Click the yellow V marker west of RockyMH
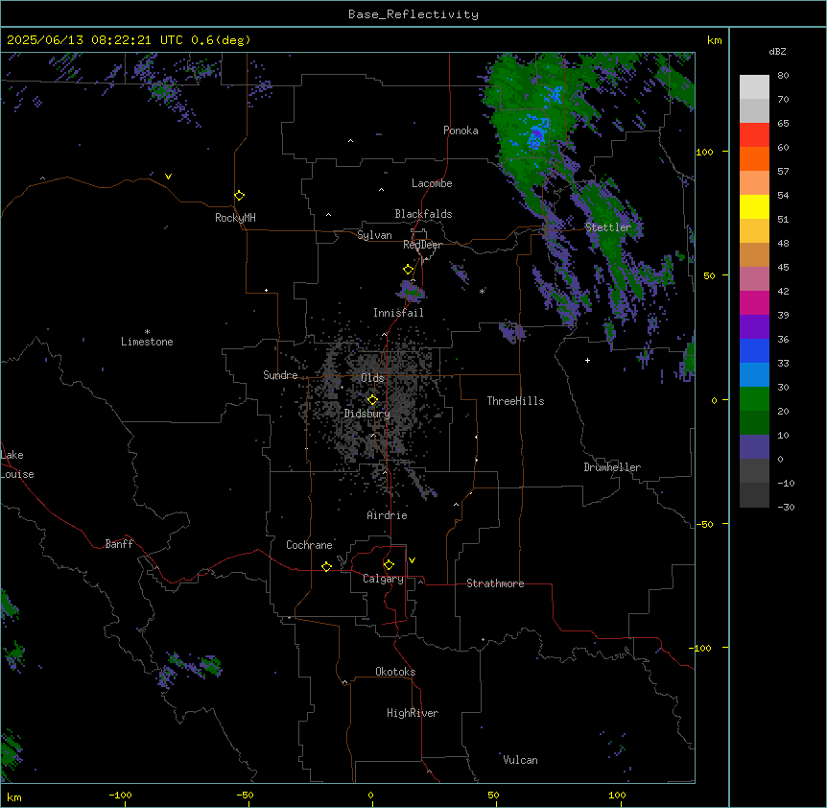Image resolution: width=827 pixels, height=808 pixels. tap(168, 177)
